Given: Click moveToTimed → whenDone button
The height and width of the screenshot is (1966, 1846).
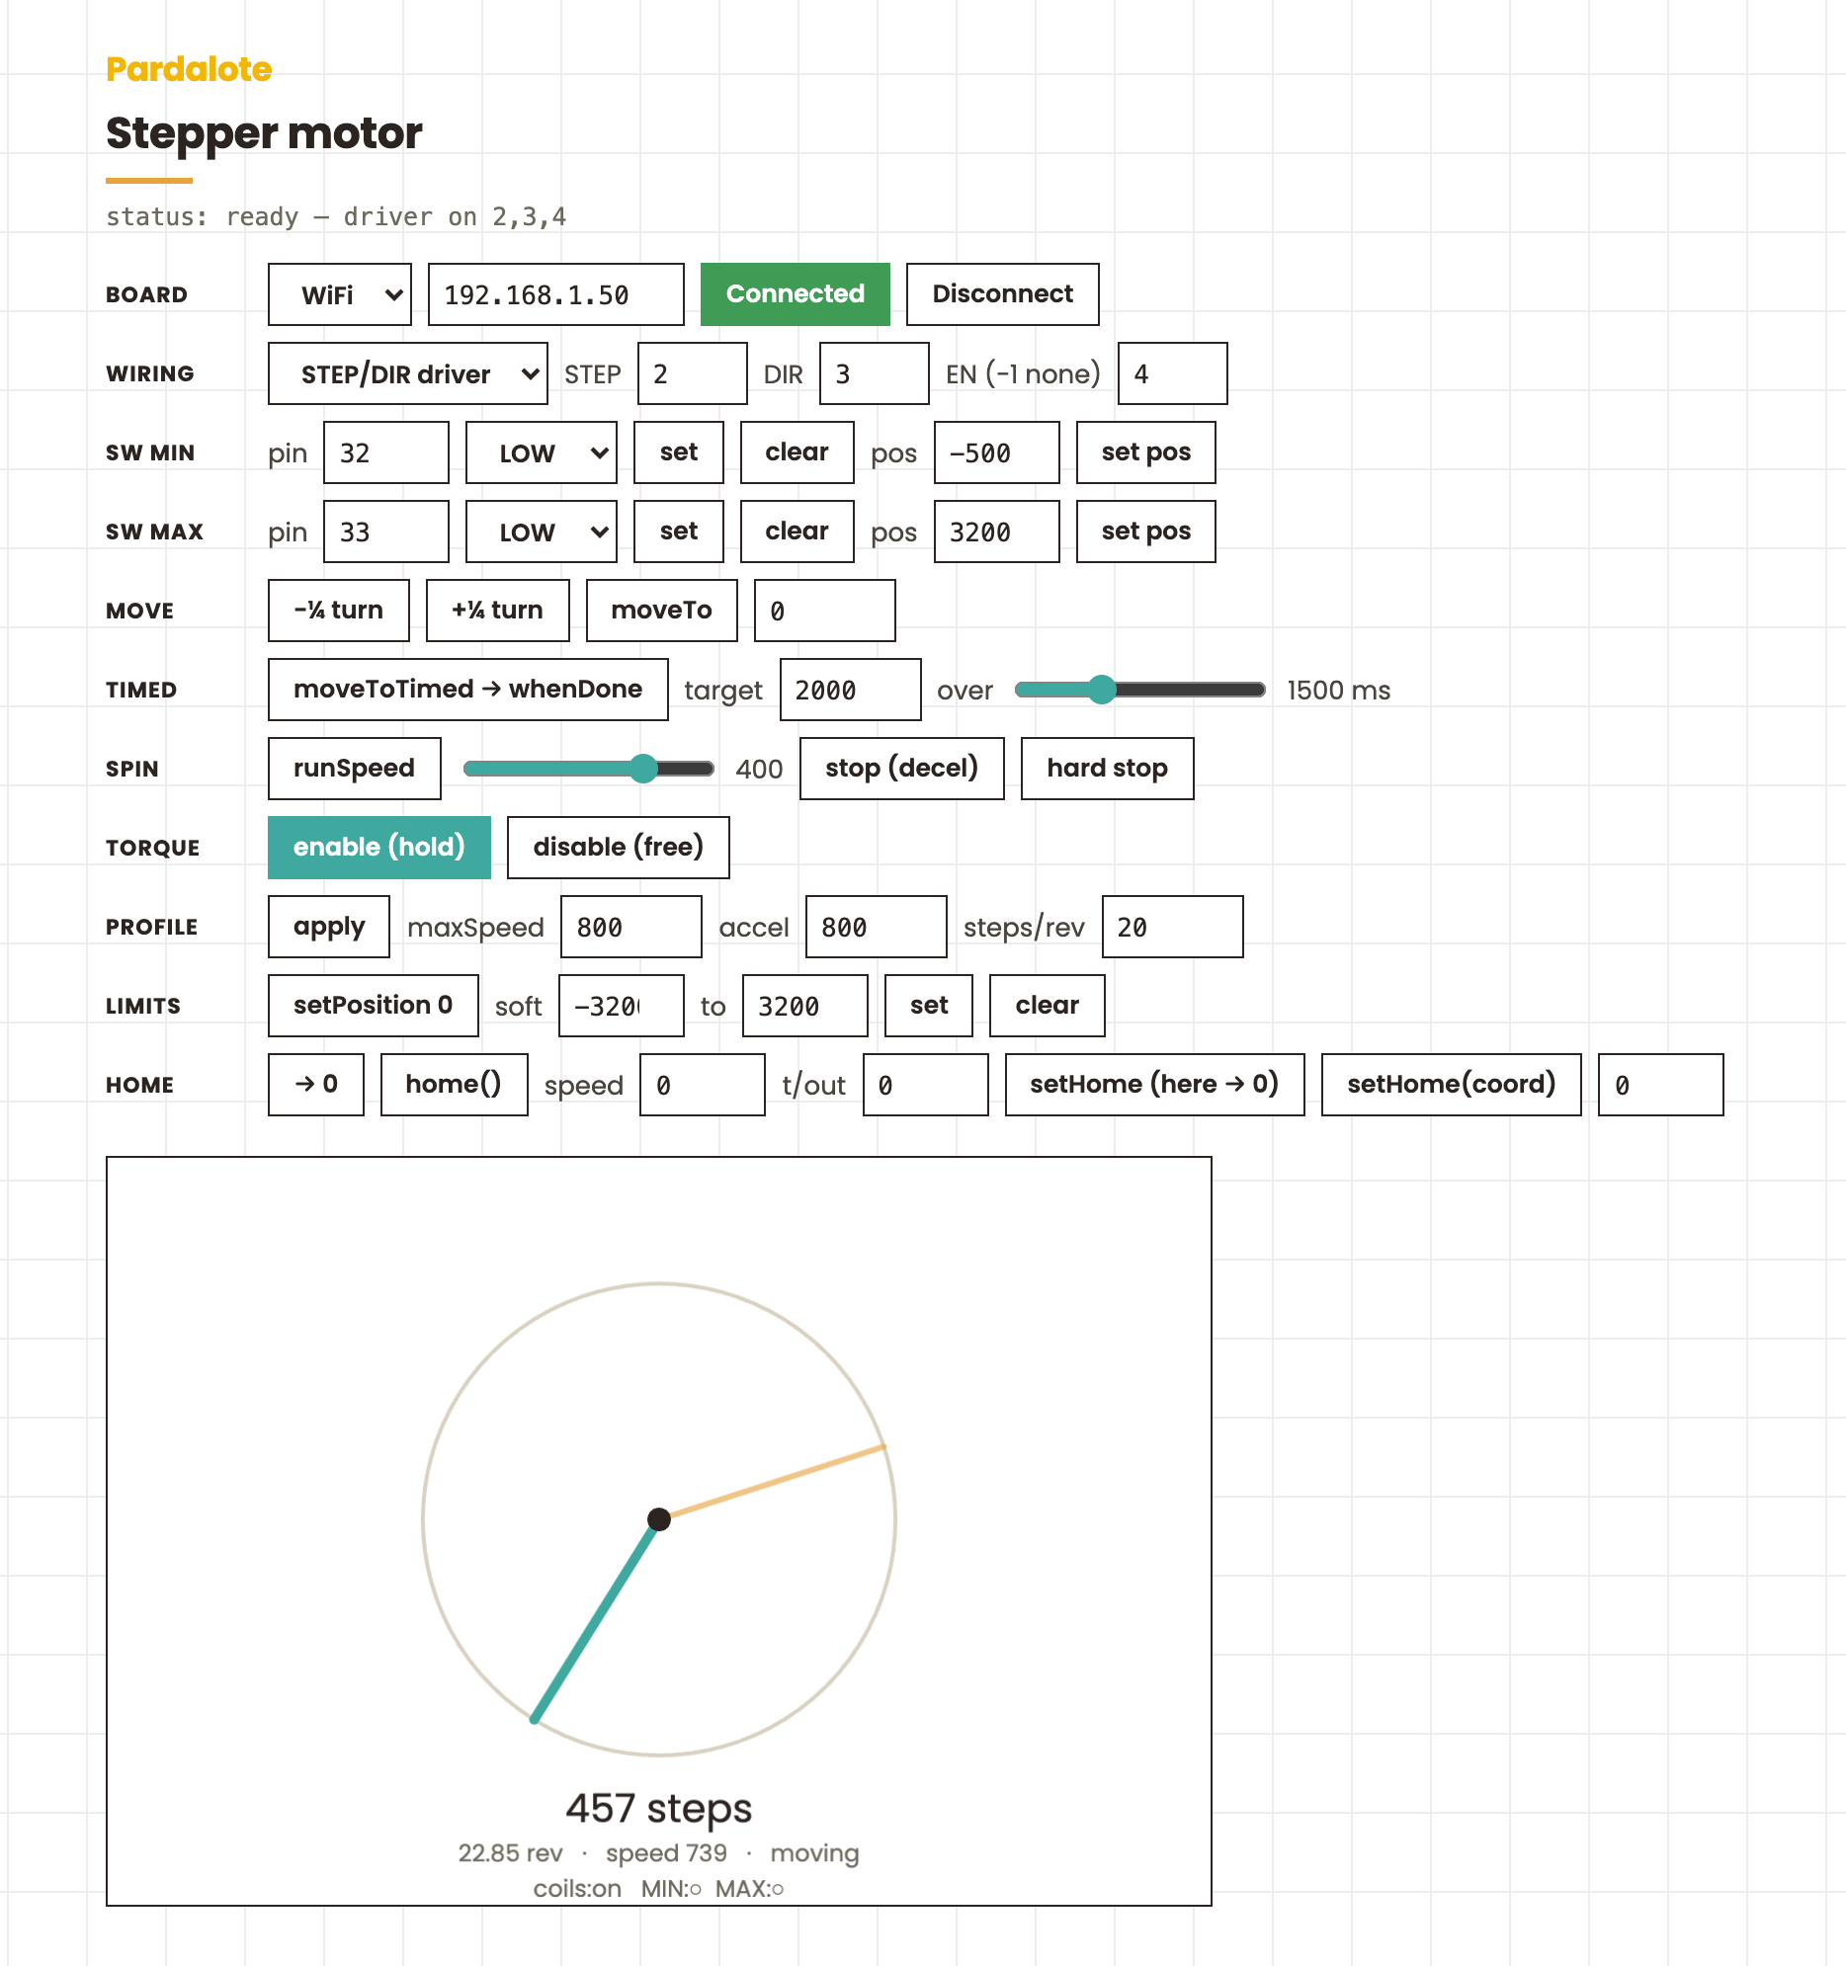Looking at the screenshot, I should coord(468,691).
